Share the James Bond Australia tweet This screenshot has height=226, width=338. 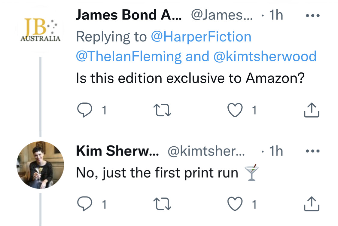coord(312,110)
